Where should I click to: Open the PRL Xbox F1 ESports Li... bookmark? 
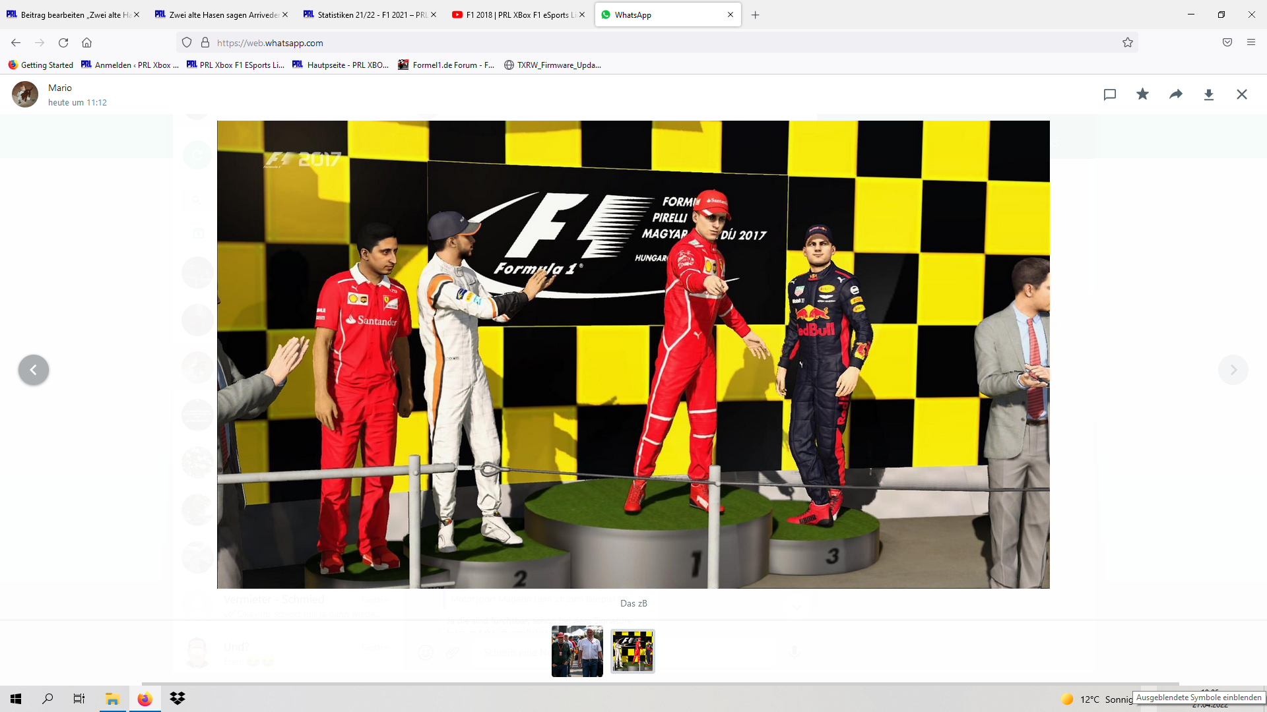point(236,65)
